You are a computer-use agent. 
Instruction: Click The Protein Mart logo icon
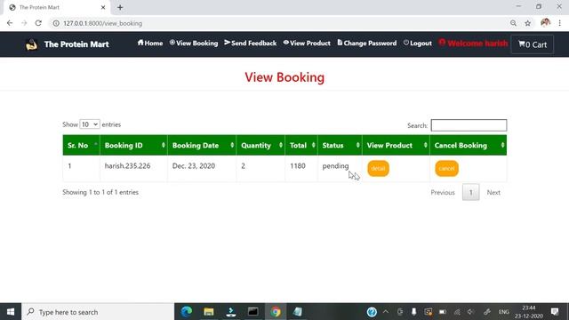coord(31,44)
